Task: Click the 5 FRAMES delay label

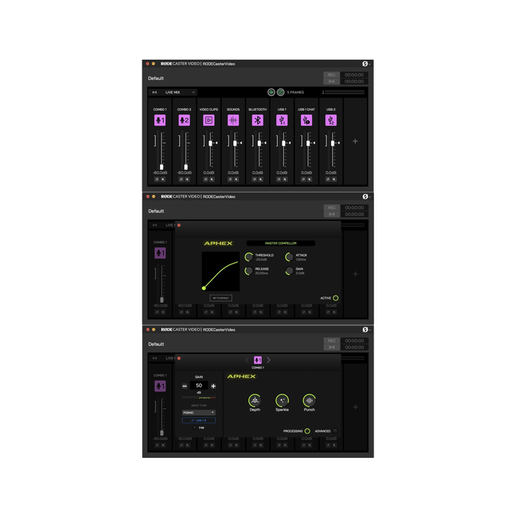Action: (x=295, y=92)
